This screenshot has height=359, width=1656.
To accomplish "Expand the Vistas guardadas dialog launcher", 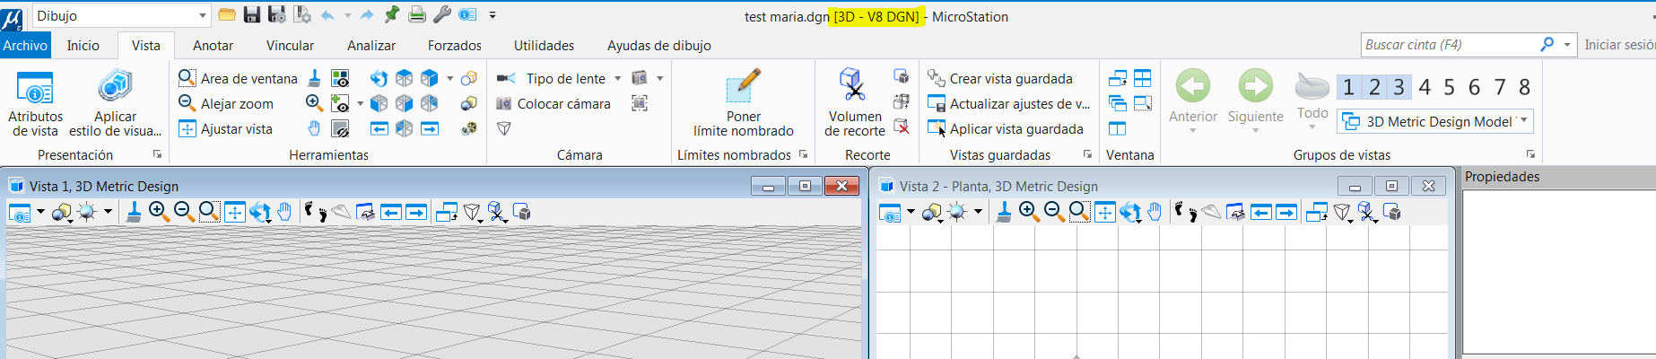I will click(1087, 154).
